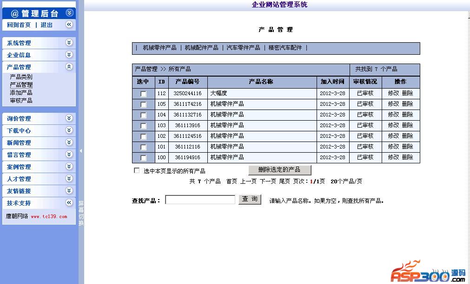Click 已审核 status for ID 101
The image size is (470, 284).
(x=365, y=147)
